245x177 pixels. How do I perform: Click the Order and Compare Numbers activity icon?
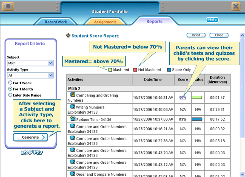73,174
